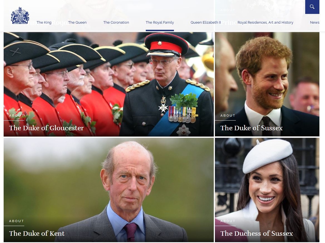
Task: Open The Duchess of Sussex title link
Action: click(257, 234)
